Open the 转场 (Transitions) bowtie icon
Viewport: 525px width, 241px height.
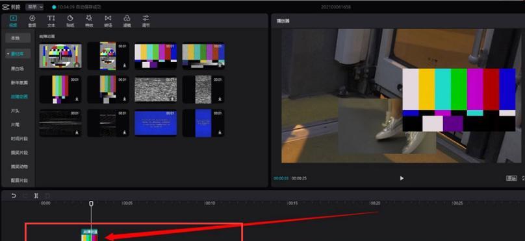click(108, 21)
